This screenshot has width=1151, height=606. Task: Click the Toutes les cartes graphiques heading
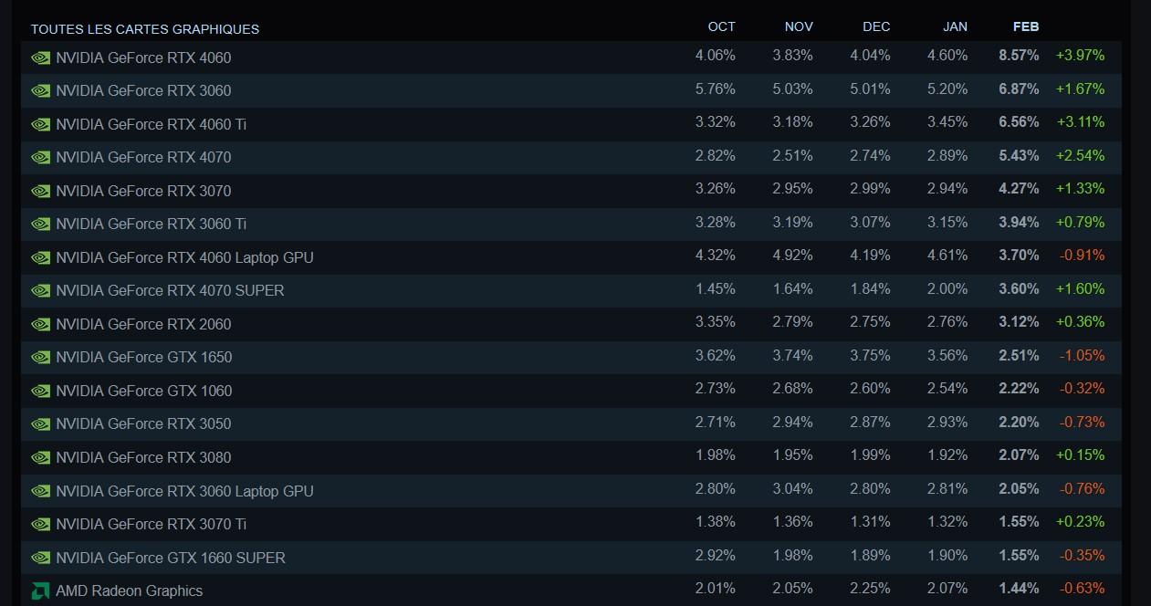pos(145,29)
